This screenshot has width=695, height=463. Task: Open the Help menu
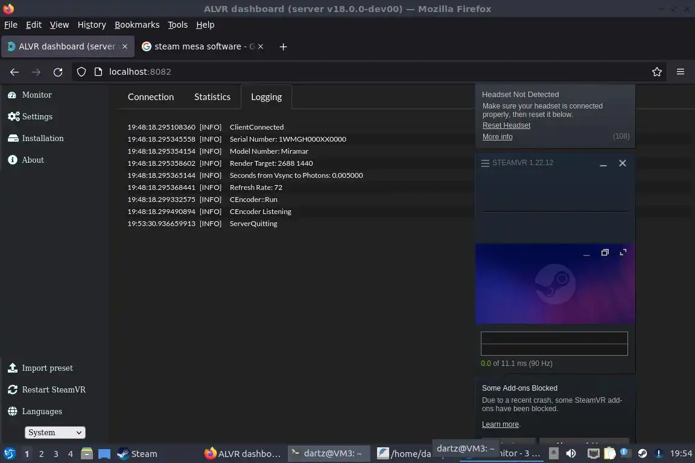coord(205,25)
